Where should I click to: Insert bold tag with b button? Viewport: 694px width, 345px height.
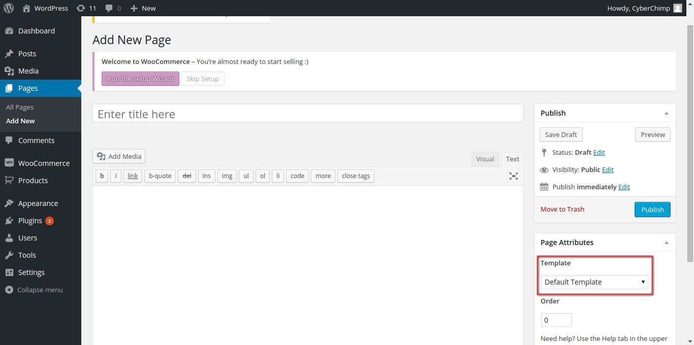(102, 176)
